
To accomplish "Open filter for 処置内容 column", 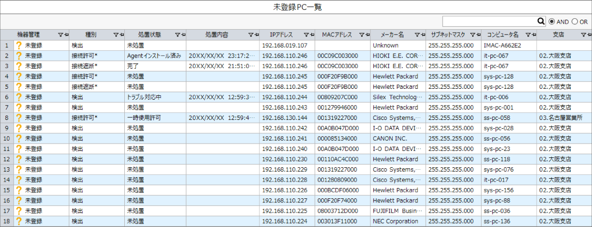I will 251,35.
